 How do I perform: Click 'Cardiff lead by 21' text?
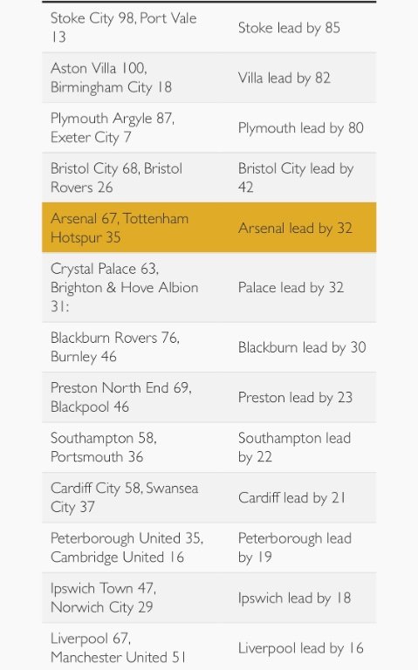pos(292,497)
